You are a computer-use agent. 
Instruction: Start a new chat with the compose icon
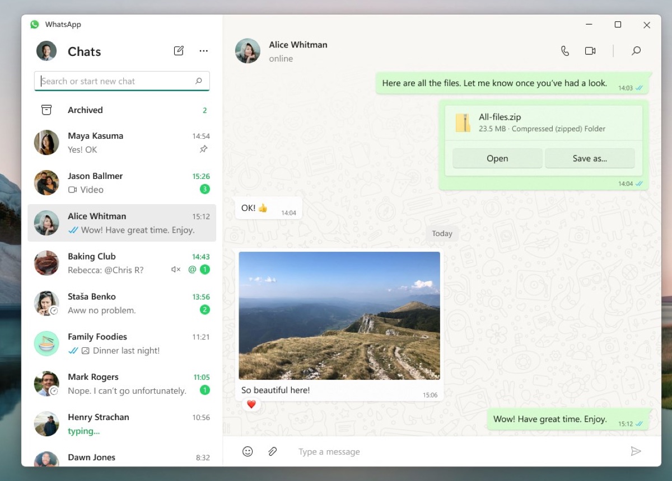tap(178, 50)
